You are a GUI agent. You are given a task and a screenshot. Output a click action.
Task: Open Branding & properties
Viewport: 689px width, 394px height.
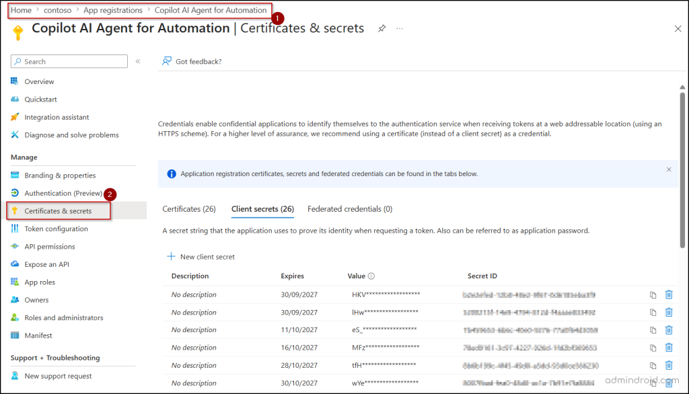tap(60, 175)
